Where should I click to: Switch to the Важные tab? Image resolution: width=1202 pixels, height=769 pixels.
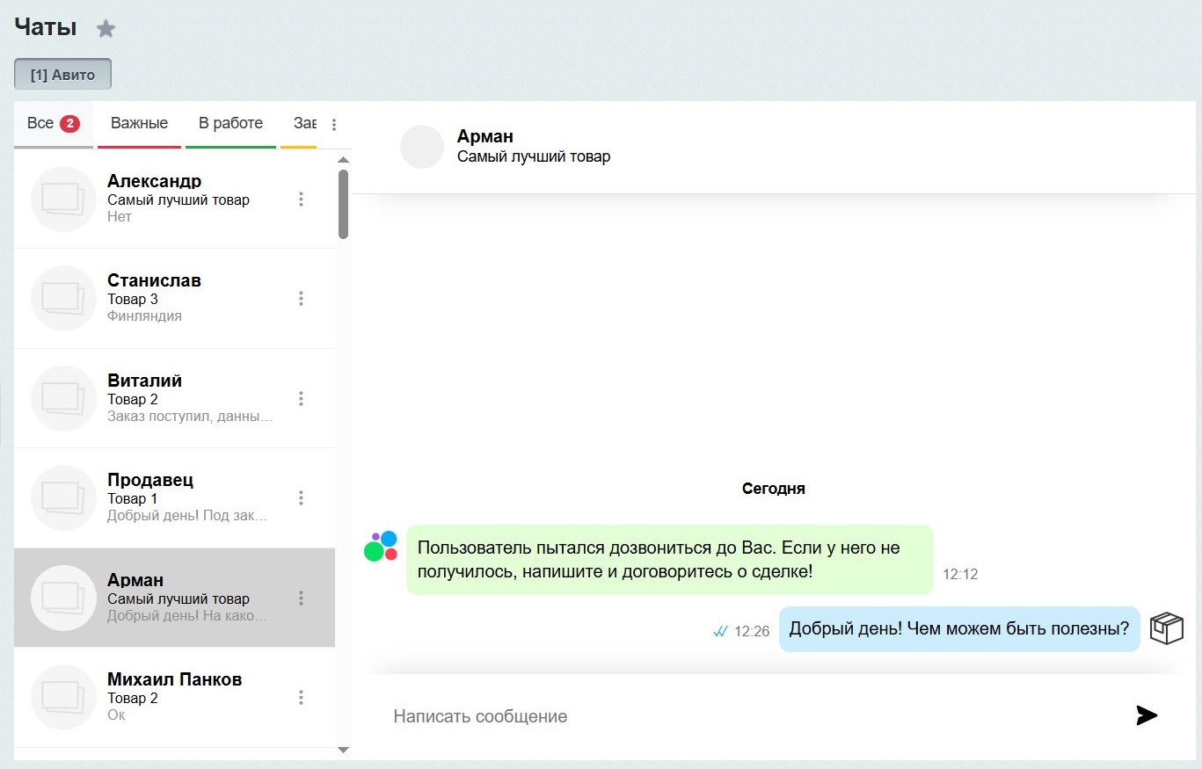point(139,124)
